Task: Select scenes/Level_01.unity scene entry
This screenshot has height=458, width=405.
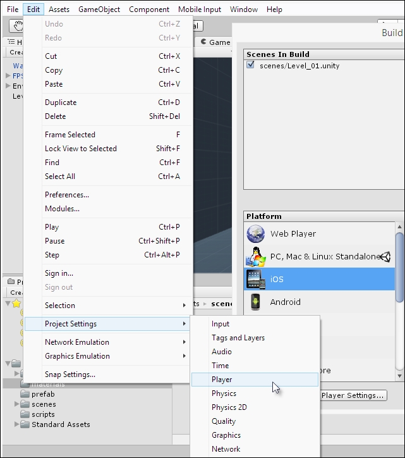Action: [x=299, y=66]
